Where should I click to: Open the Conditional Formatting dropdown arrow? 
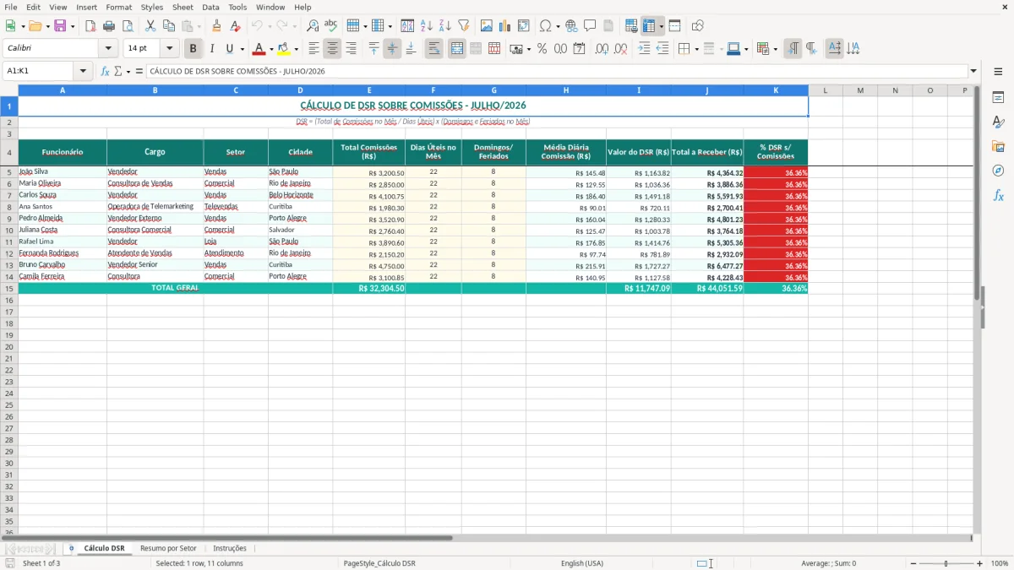point(775,49)
